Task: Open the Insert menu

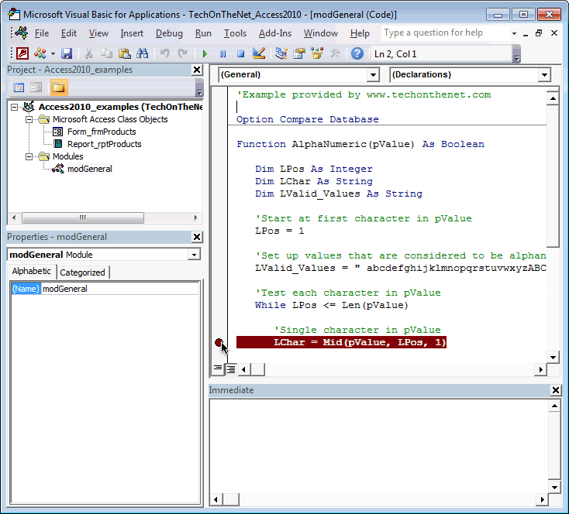Action: coord(132,33)
